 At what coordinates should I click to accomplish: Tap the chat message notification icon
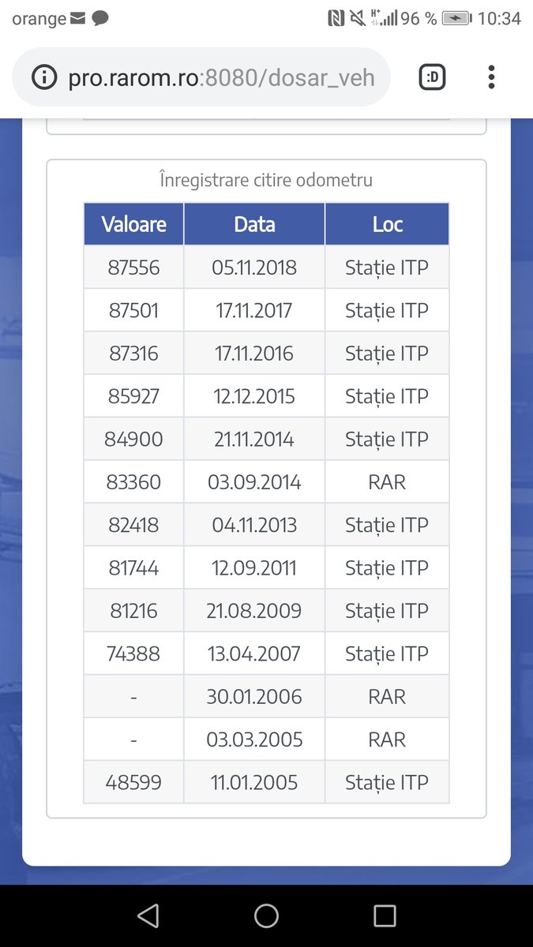100,18
